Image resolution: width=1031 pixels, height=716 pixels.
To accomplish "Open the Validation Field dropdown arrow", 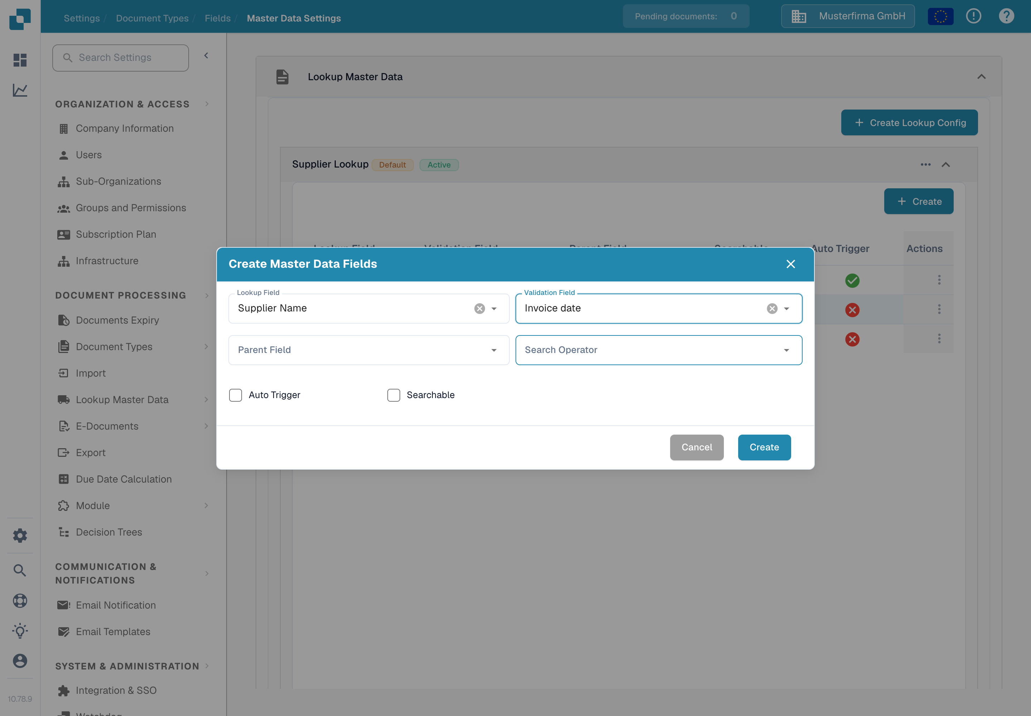I will [x=786, y=309].
